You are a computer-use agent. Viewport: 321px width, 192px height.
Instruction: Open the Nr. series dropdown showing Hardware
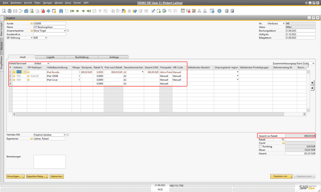(x=283, y=24)
